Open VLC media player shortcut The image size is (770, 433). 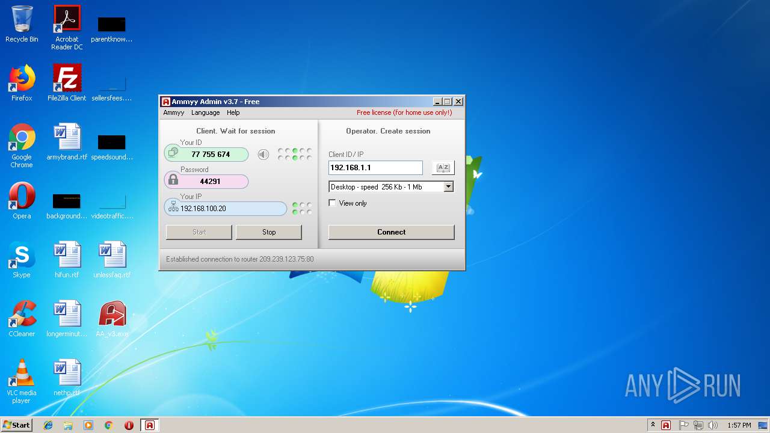22,381
